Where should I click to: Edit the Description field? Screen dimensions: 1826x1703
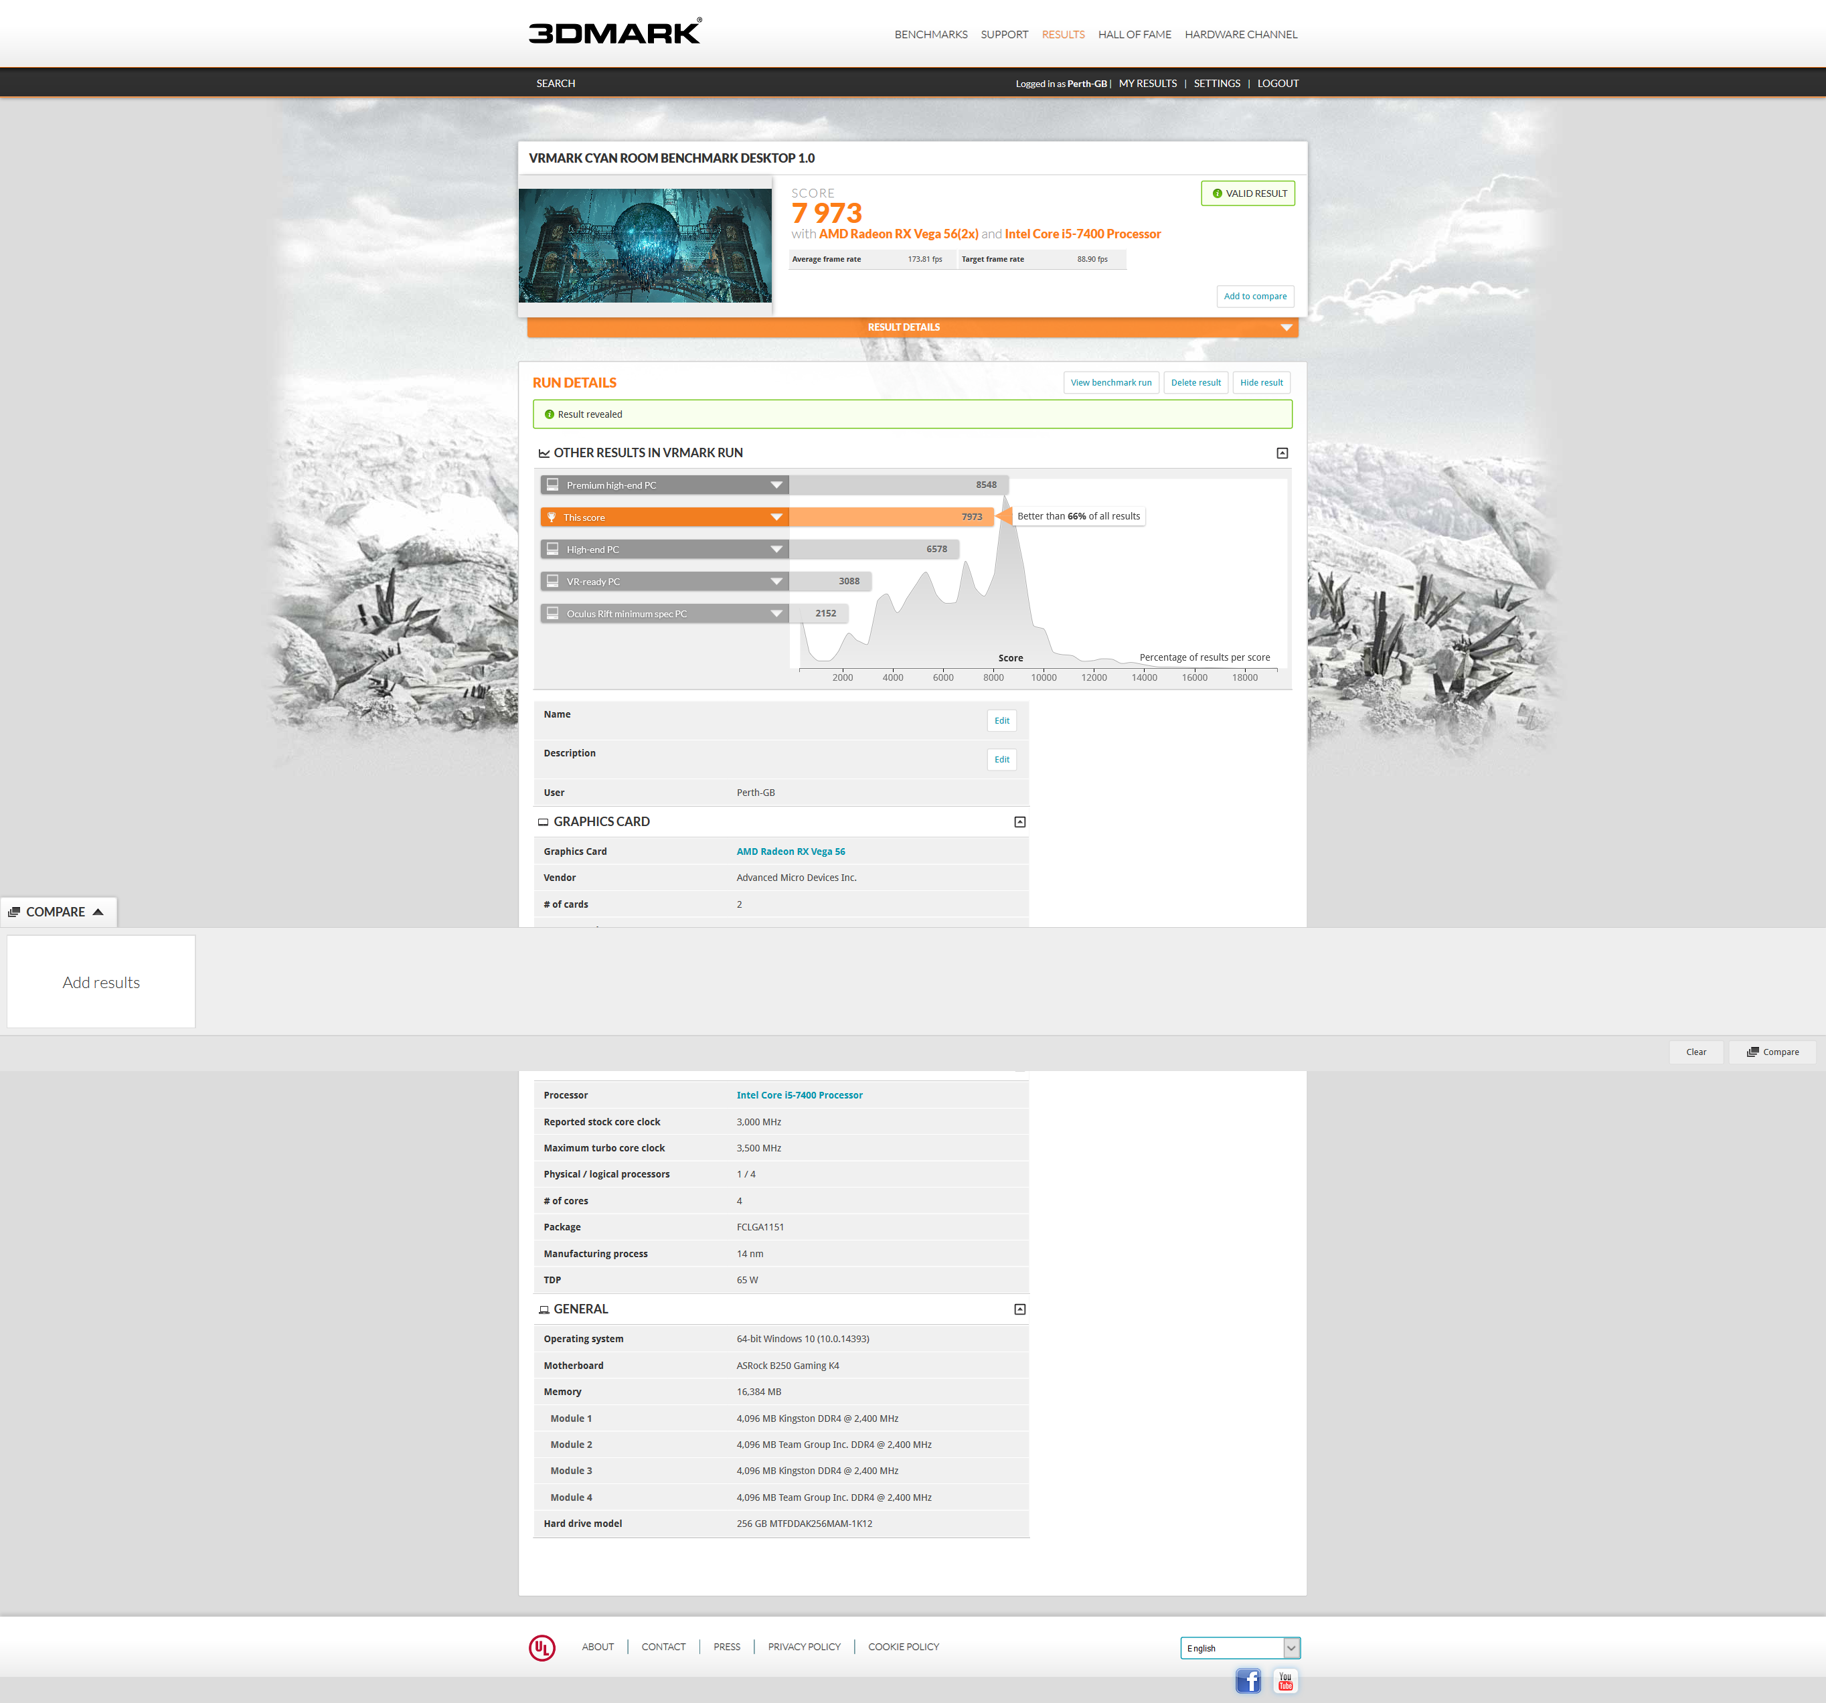pos(1001,758)
